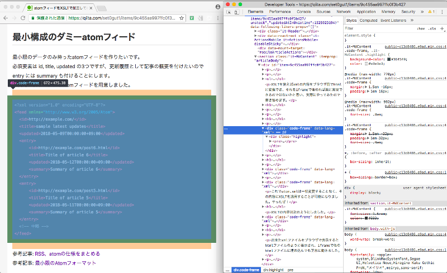
Task: Toggle the :hov element state panel
Action: click(x=421, y=28)
